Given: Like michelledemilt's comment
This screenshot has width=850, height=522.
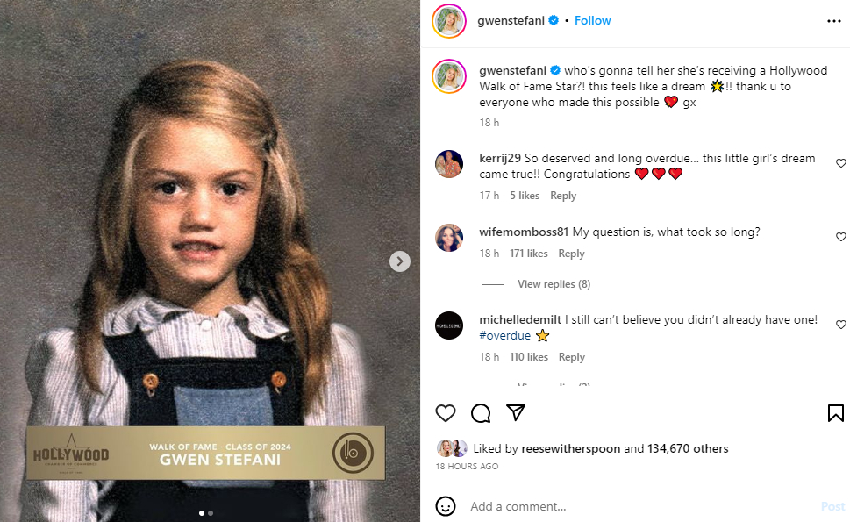Looking at the screenshot, I should point(841,325).
